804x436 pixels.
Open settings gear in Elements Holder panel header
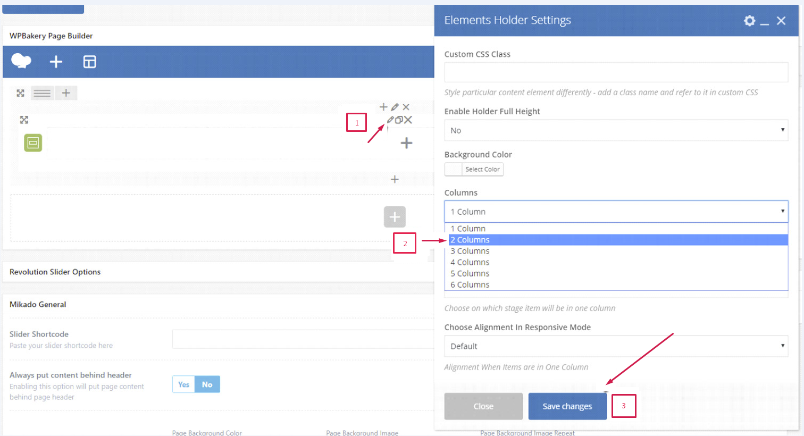(749, 21)
